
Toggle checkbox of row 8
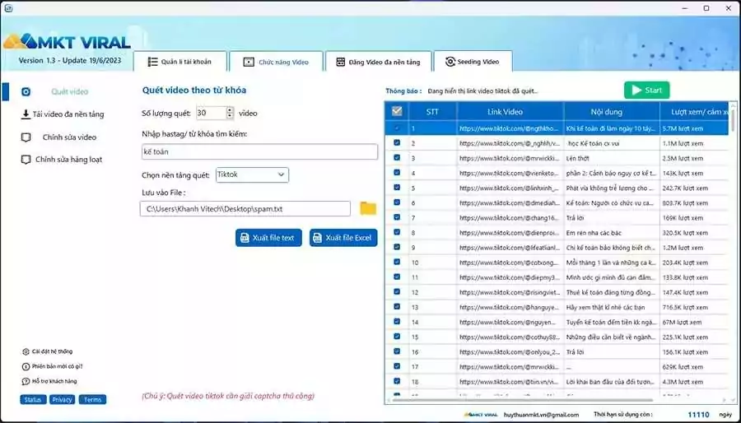(397, 232)
